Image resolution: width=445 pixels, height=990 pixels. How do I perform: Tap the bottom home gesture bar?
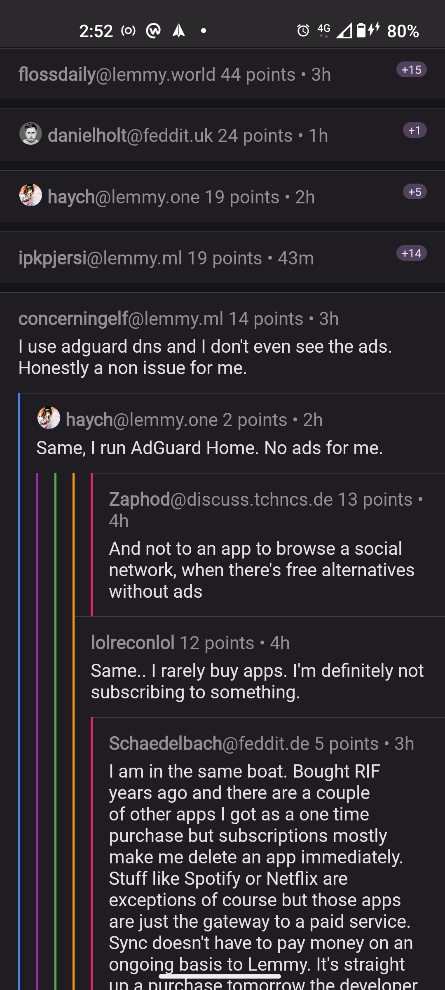(x=220, y=976)
